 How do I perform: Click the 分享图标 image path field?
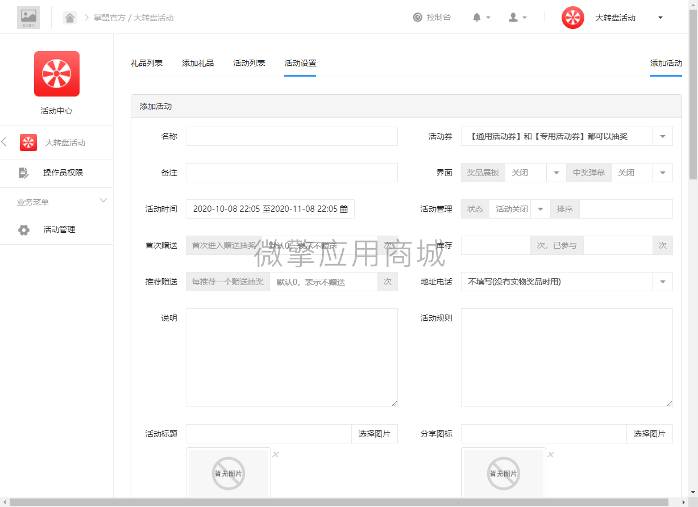point(543,434)
